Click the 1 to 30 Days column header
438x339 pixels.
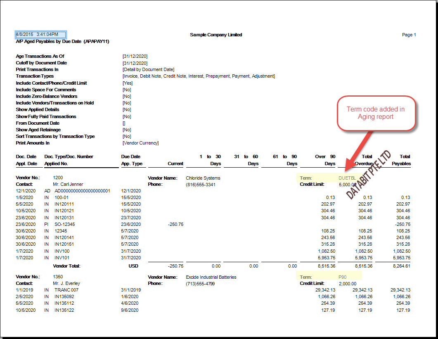click(210, 160)
